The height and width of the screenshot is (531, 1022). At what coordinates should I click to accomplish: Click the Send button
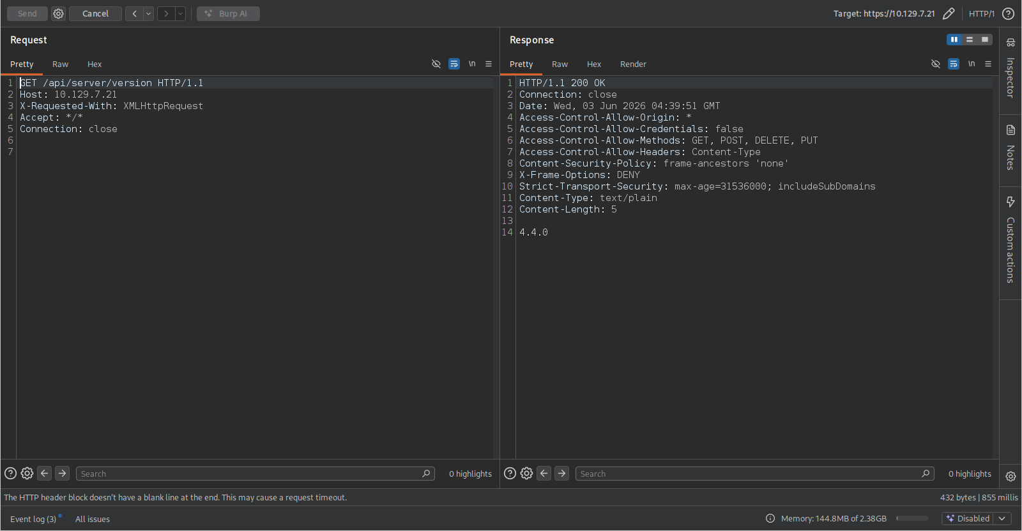pos(27,13)
